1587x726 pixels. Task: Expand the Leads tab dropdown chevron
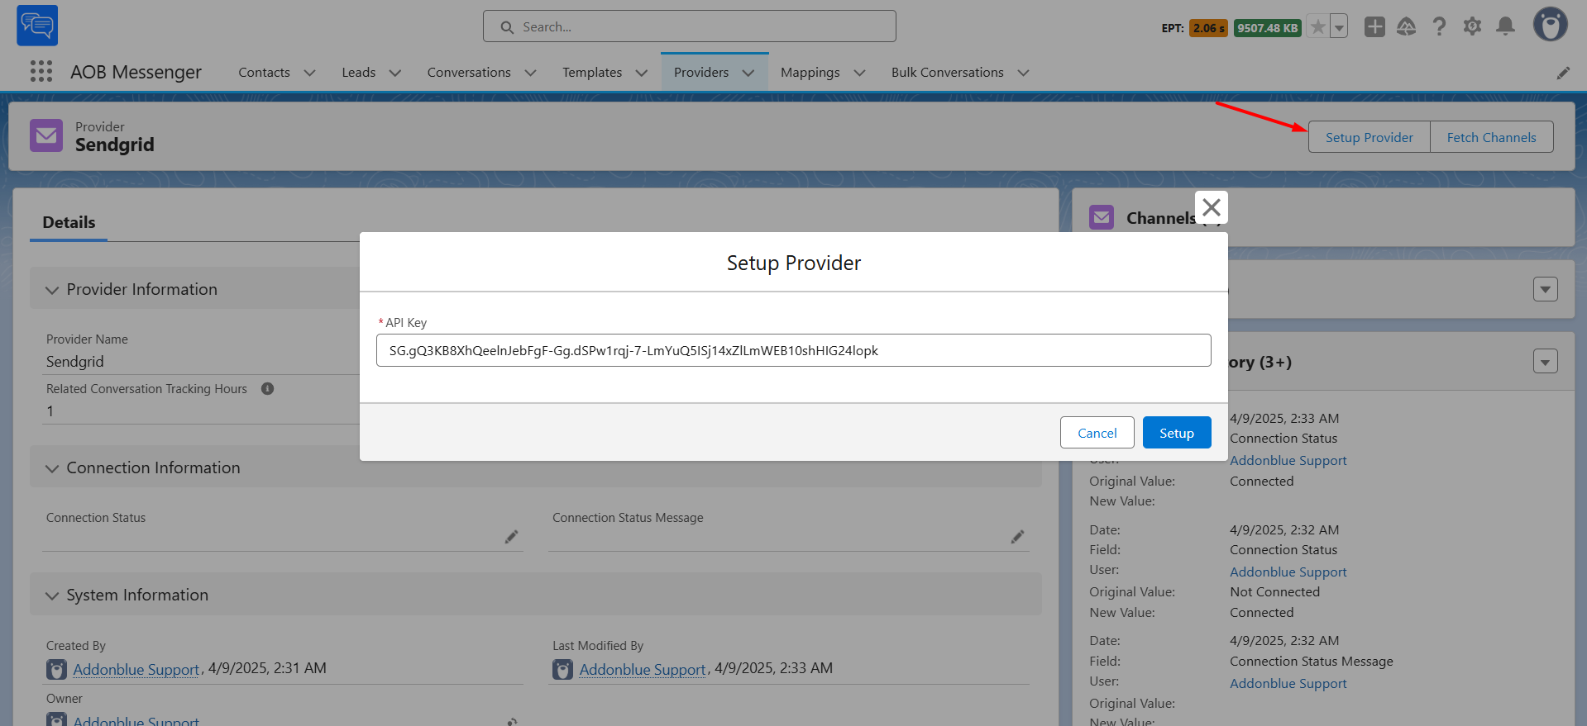395,73
